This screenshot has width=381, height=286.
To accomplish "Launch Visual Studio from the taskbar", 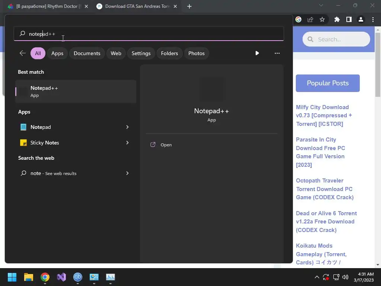I will [x=61, y=277].
